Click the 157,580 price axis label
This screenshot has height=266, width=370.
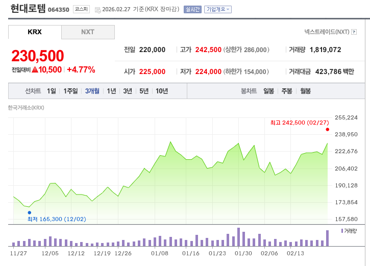pyautogui.click(x=347, y=219)
